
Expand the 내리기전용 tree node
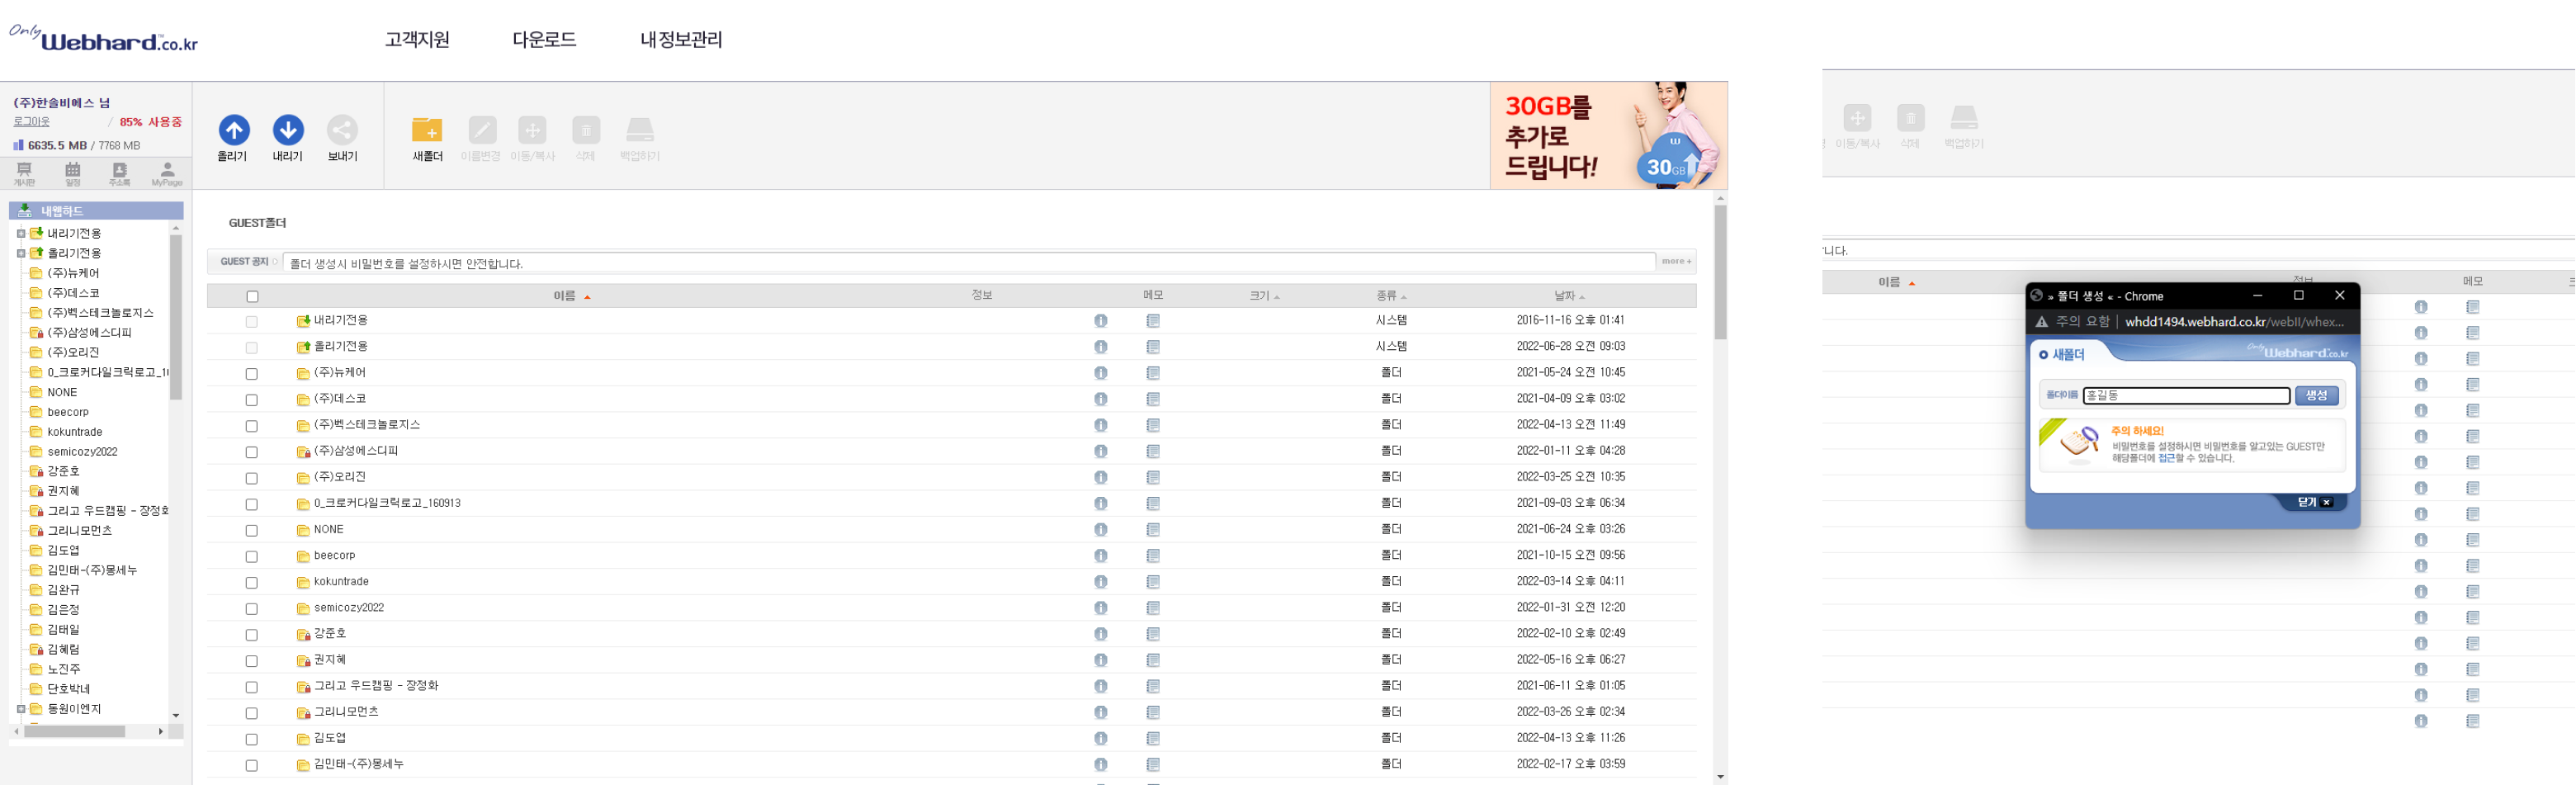coord(20,233)
